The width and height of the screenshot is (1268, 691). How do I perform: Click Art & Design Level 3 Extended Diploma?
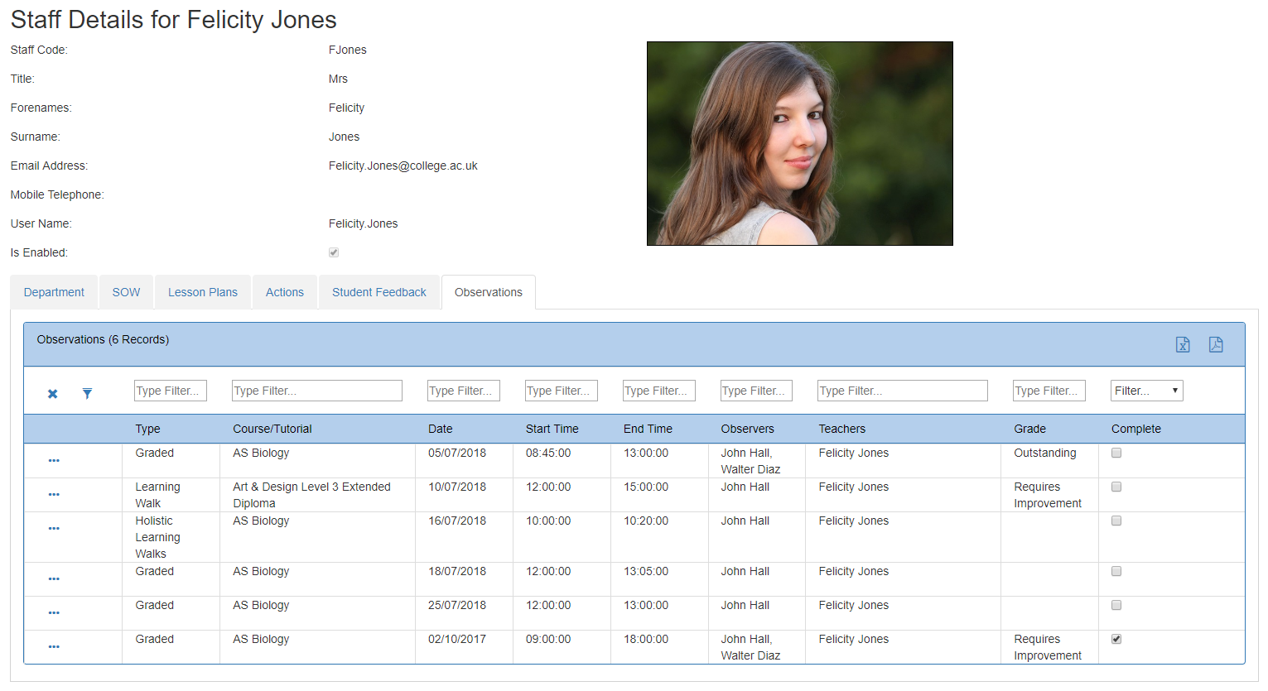click(x=311, y=495)
